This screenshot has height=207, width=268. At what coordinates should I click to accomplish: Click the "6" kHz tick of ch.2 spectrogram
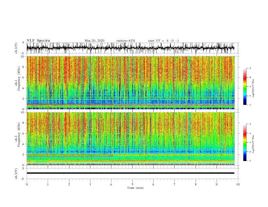point(24,134)
